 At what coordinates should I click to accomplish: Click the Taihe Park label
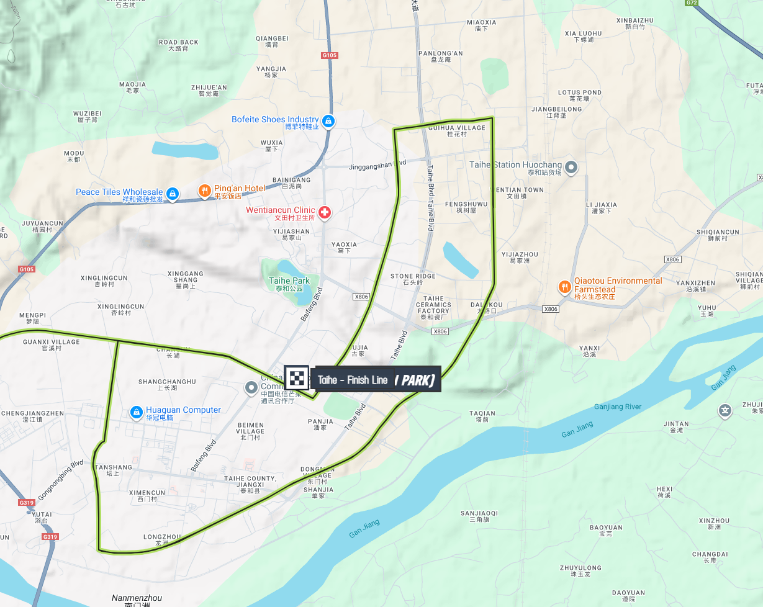(x=289, y=281)
